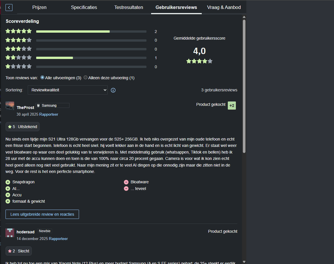Click the Scoreverdeling heading
Image resolution: width=334 pixels, height=264 pixels.
tap(23, 21)
